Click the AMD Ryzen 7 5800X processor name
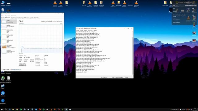The height and width of the screenshot is (111, 198). tap(52, 22)
